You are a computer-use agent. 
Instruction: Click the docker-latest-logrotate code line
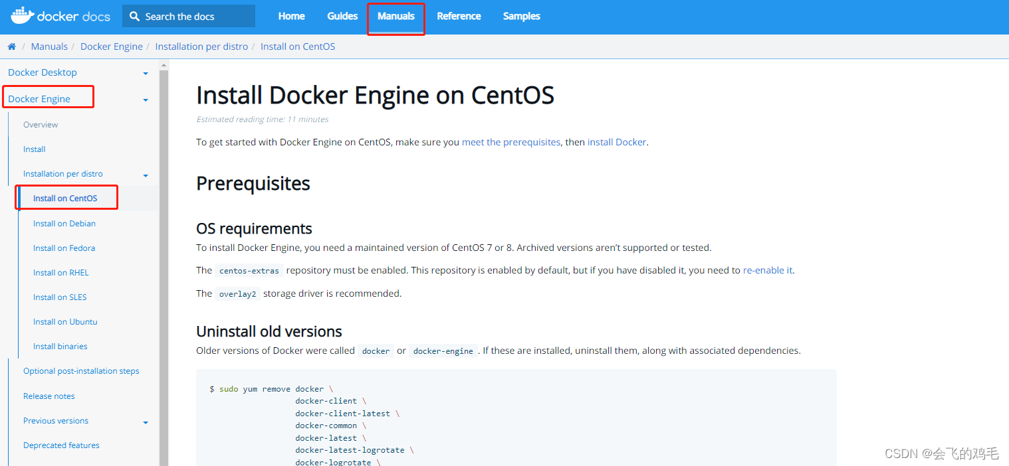(354, 450)
